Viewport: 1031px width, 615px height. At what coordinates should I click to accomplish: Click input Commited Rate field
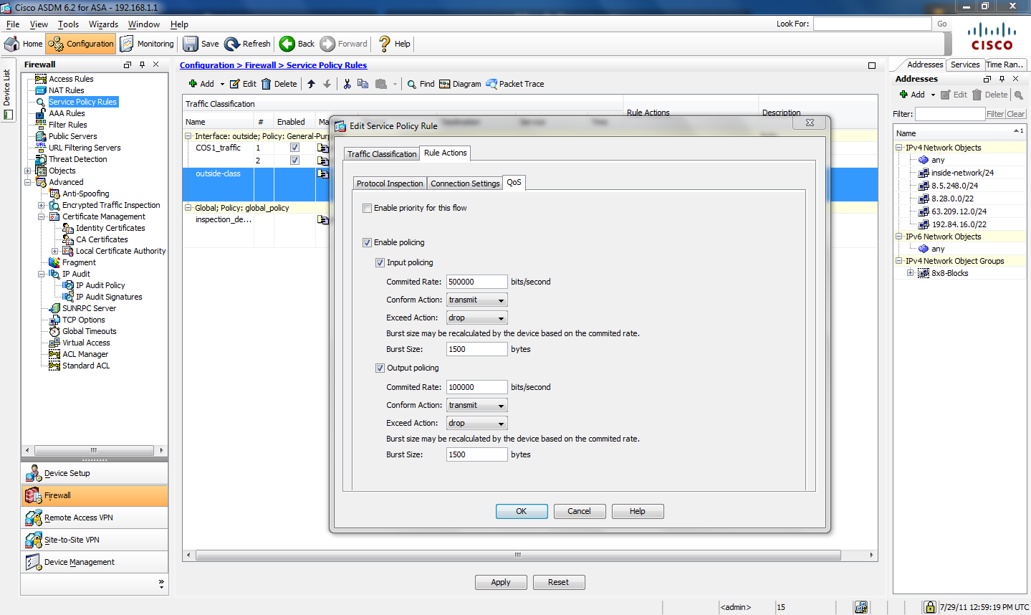pyautogui.click(x=477, y=282)
